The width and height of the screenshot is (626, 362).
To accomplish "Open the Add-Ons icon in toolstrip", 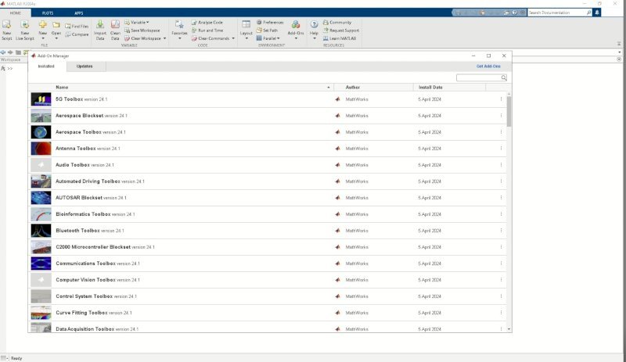I will tap(296, 25).
